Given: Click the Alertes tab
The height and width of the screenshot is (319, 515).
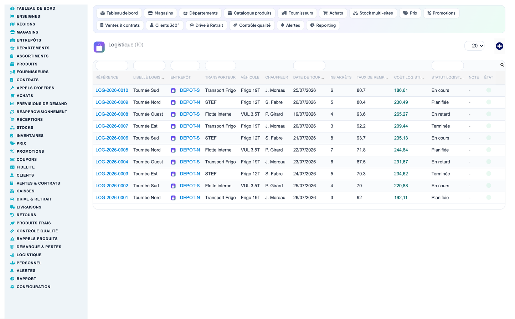Looking at the screenshot, I should [290, 25].
